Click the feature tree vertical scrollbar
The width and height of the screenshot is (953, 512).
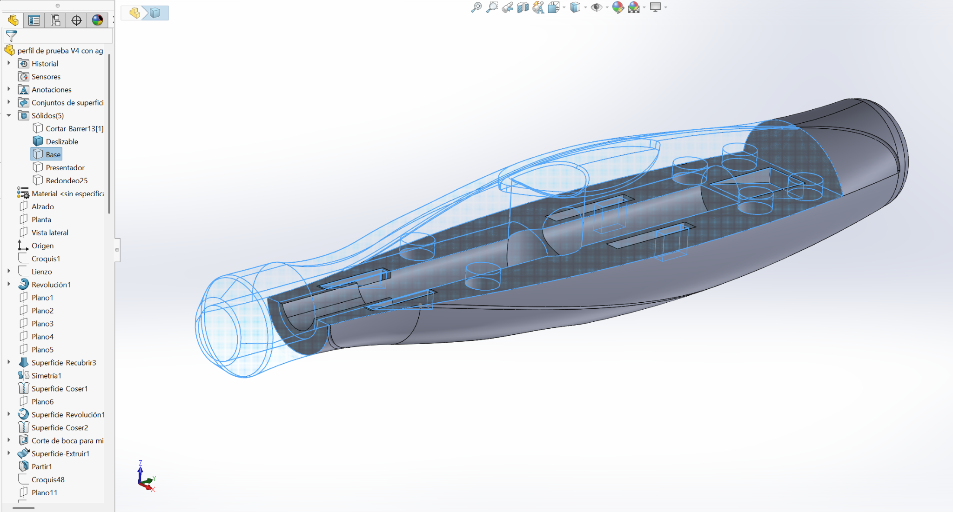click(x=109, y=134)
